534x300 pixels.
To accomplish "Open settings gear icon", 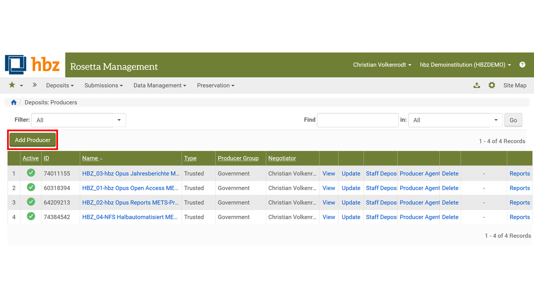I will click(x=492, y=85).
